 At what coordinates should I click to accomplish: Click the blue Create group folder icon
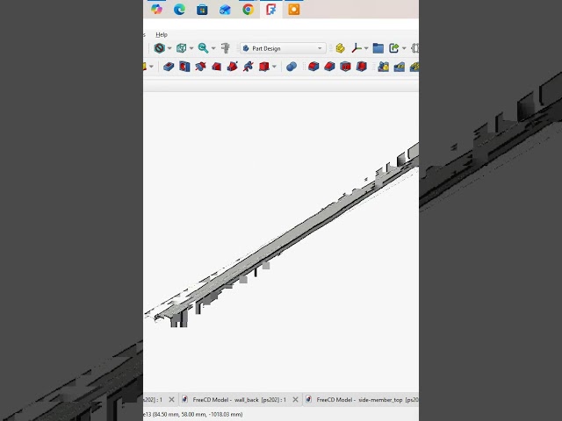(x=378, y=48)
